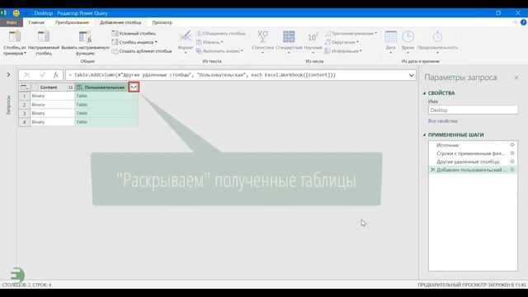Click the Статистика statistics icon
Viewport: 528px width, 297px height.
[x=262, y=36]
